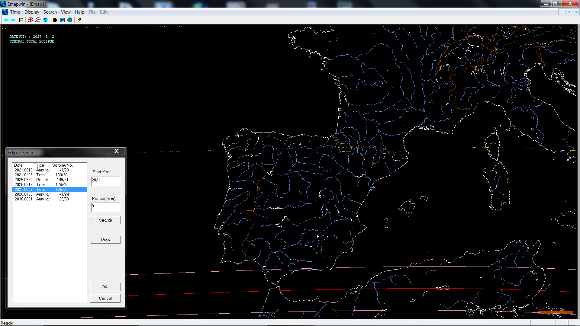Open the Time menu
580x326 pixels.
15,12
